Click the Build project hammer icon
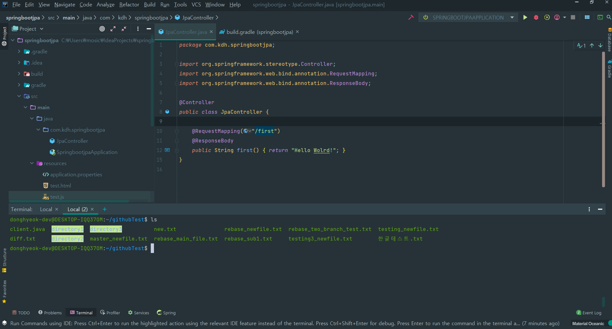 [x=411, y=17]
